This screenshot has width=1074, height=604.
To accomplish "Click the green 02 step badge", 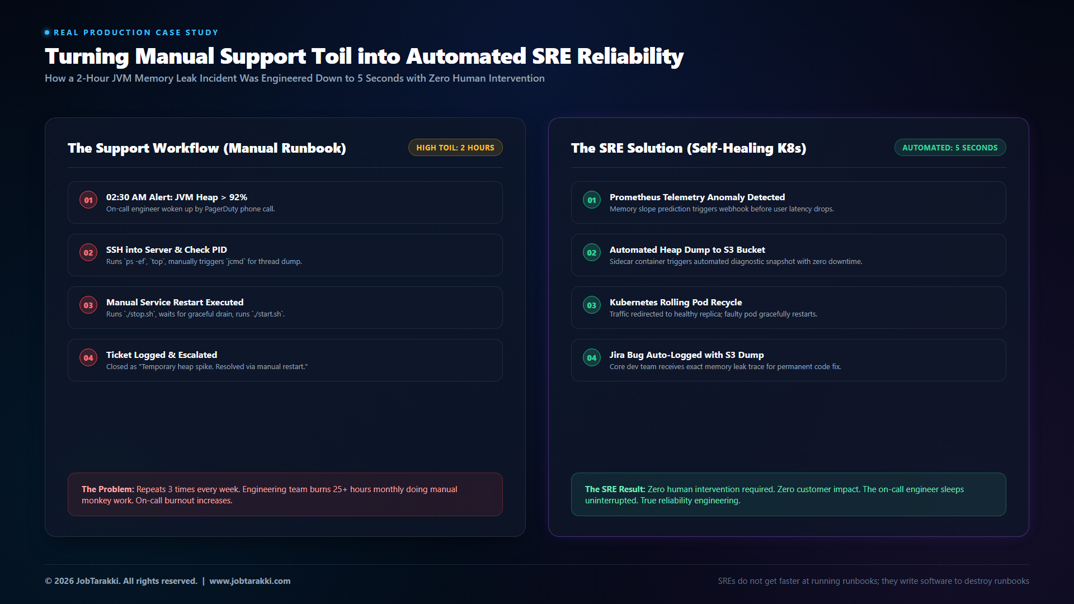I will coord(592,253).
